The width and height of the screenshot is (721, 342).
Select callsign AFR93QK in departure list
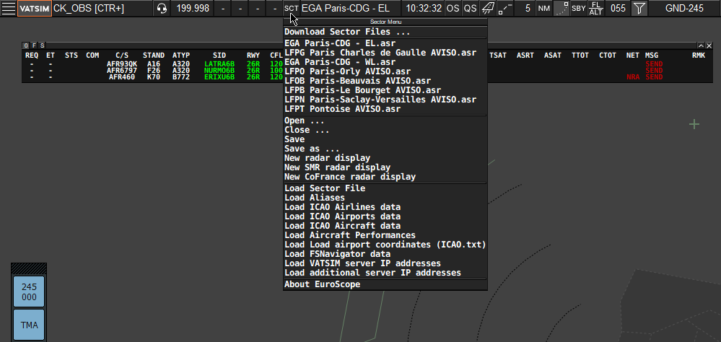[122, 64]
